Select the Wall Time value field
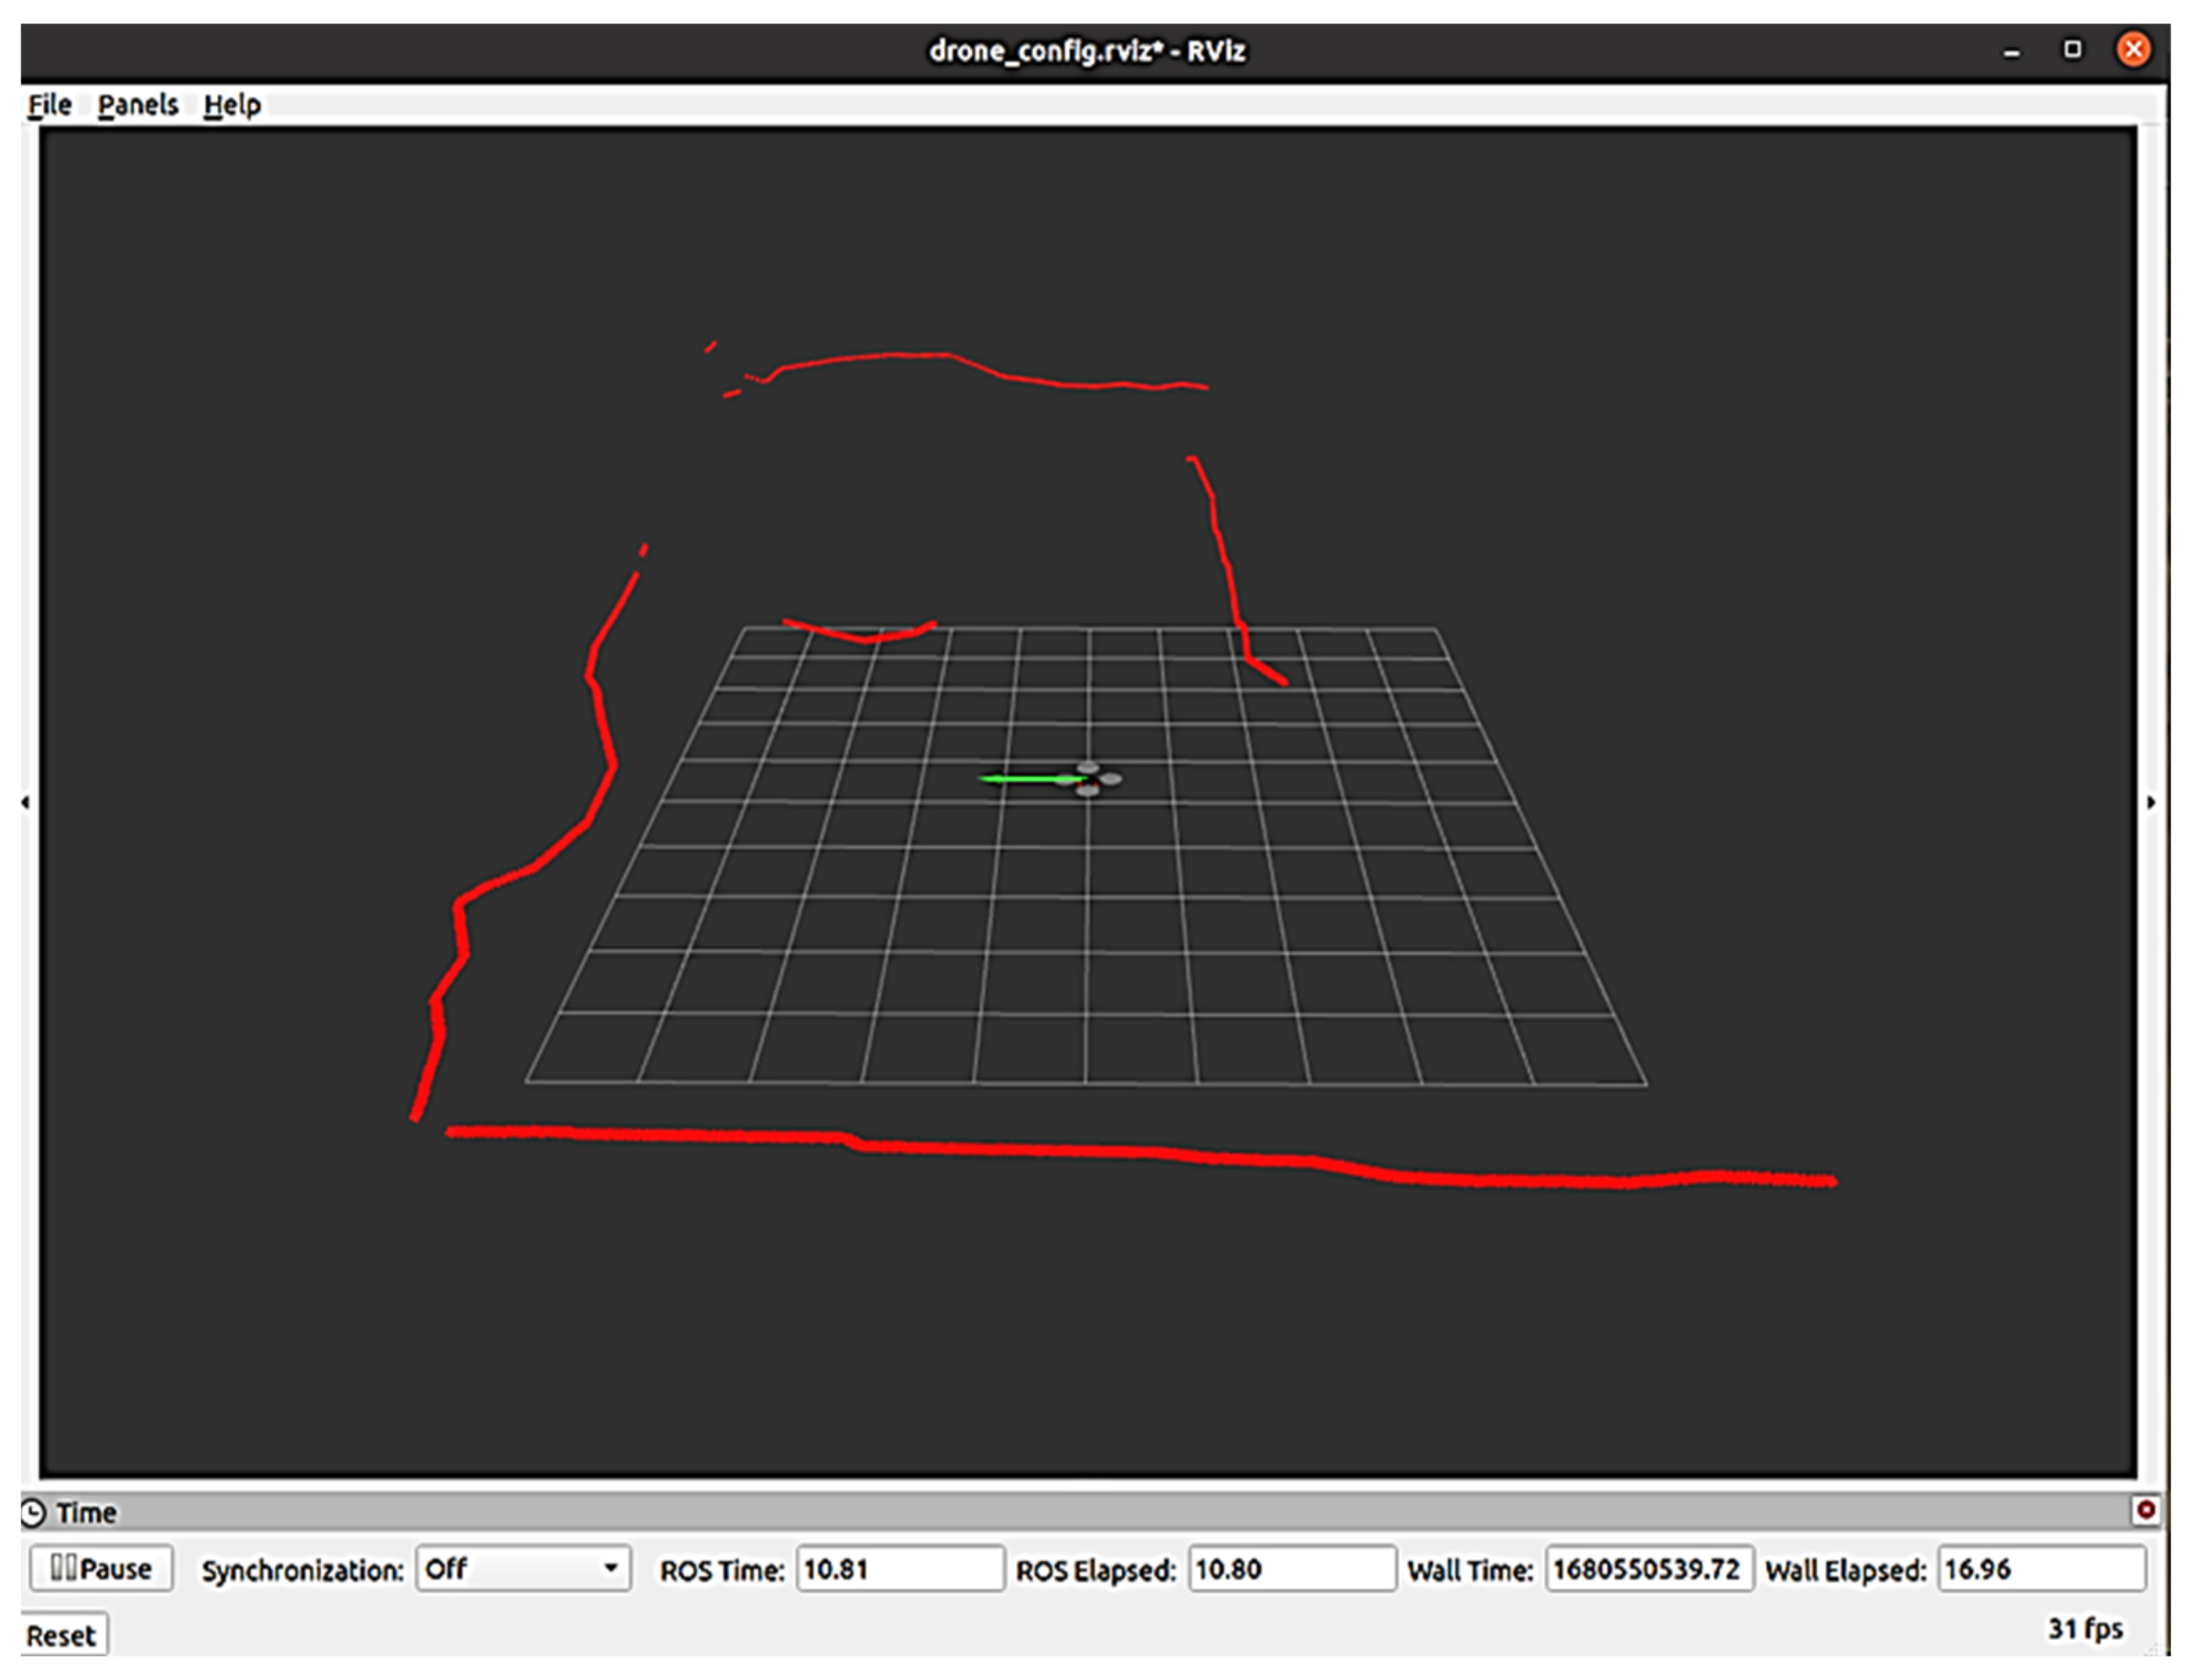This screenshot has width=2192, height=1680. [x=1648, y=1568]
